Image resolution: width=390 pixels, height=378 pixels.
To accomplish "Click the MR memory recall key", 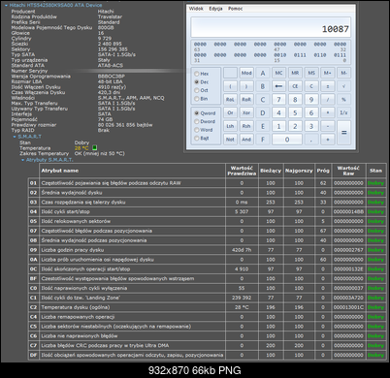I will click(295, 73).
